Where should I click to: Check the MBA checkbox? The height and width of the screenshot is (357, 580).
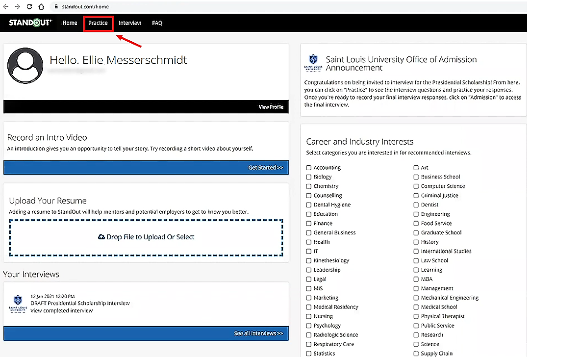(416, 279)
